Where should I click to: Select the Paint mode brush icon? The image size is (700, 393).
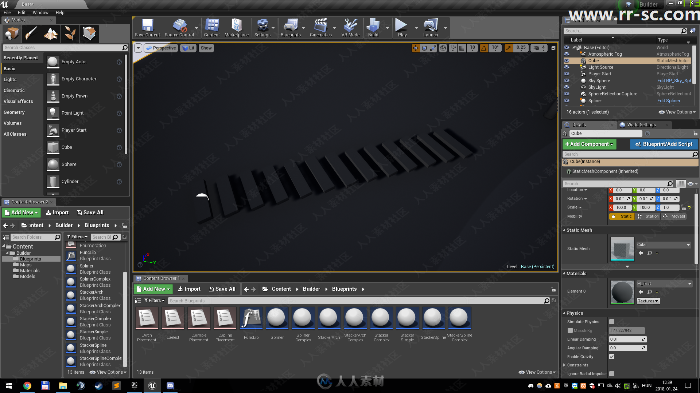point(31,34)
